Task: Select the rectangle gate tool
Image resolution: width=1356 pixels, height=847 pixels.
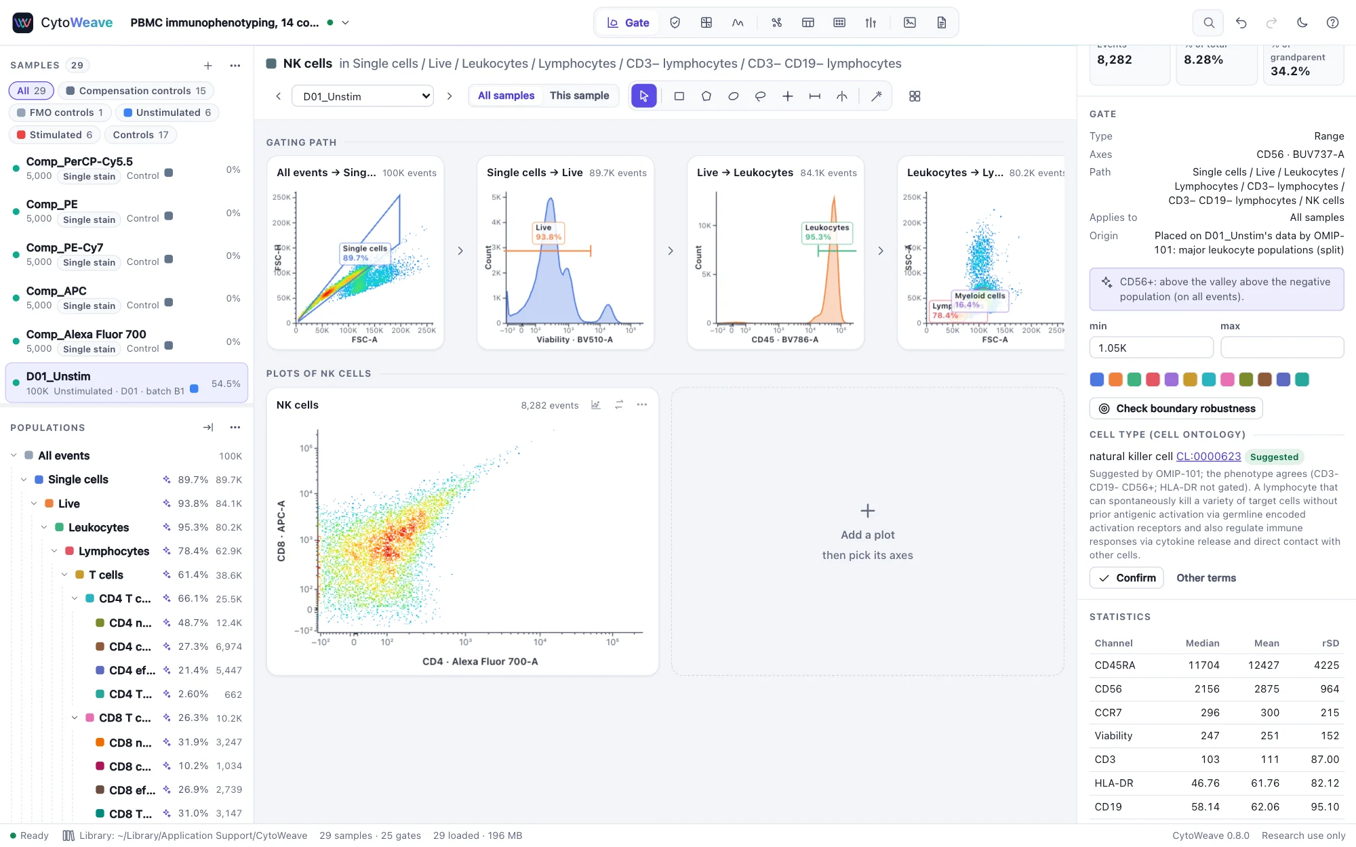Action: pos(679,96)
